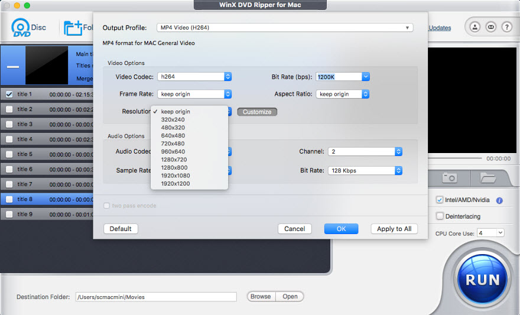
Task: Toggle the Intel/AMD/Nvidia hardware checkbox
Action: [440, 200]
